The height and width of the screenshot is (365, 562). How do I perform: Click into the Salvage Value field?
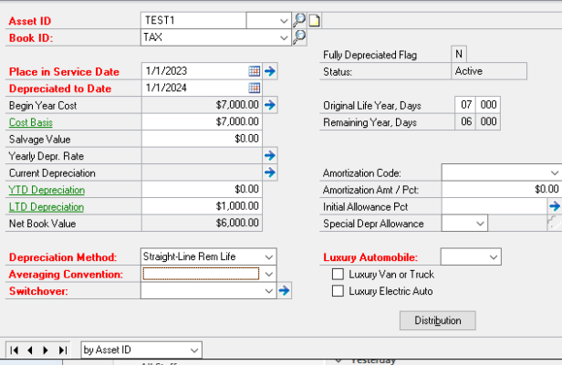tap(202, 139)
